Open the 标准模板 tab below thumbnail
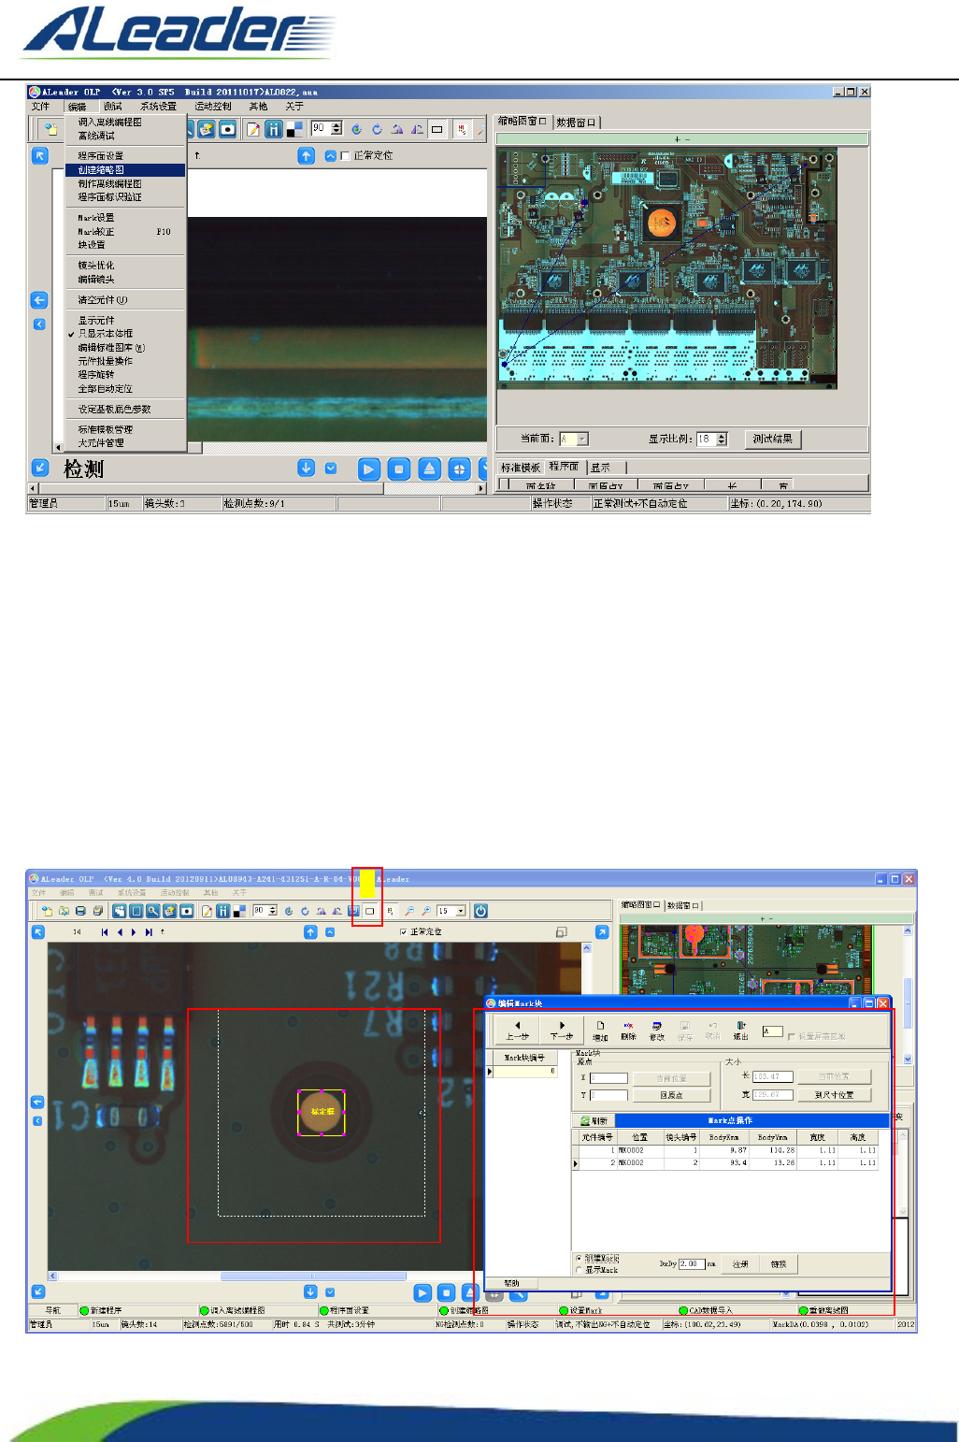Image resolution: width=959 pixels, height=1442 pixels. tap(521, 468)
